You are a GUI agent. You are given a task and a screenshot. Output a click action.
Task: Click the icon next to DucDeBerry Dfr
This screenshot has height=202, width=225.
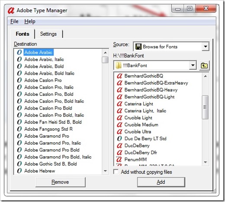tap(119, 152)
